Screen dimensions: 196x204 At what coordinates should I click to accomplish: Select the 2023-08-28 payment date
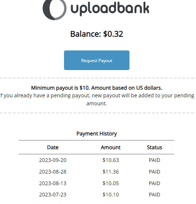[53, 172]
